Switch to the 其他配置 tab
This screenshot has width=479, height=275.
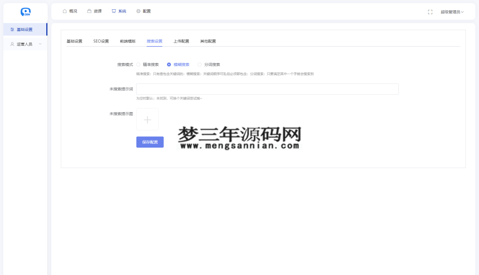click(207, 41)
